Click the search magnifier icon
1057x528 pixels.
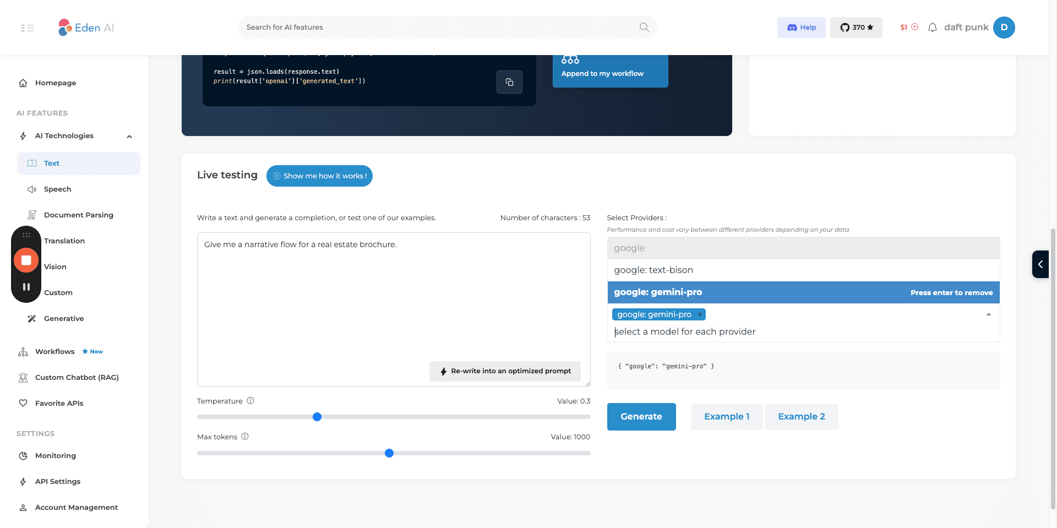(644, 27)
